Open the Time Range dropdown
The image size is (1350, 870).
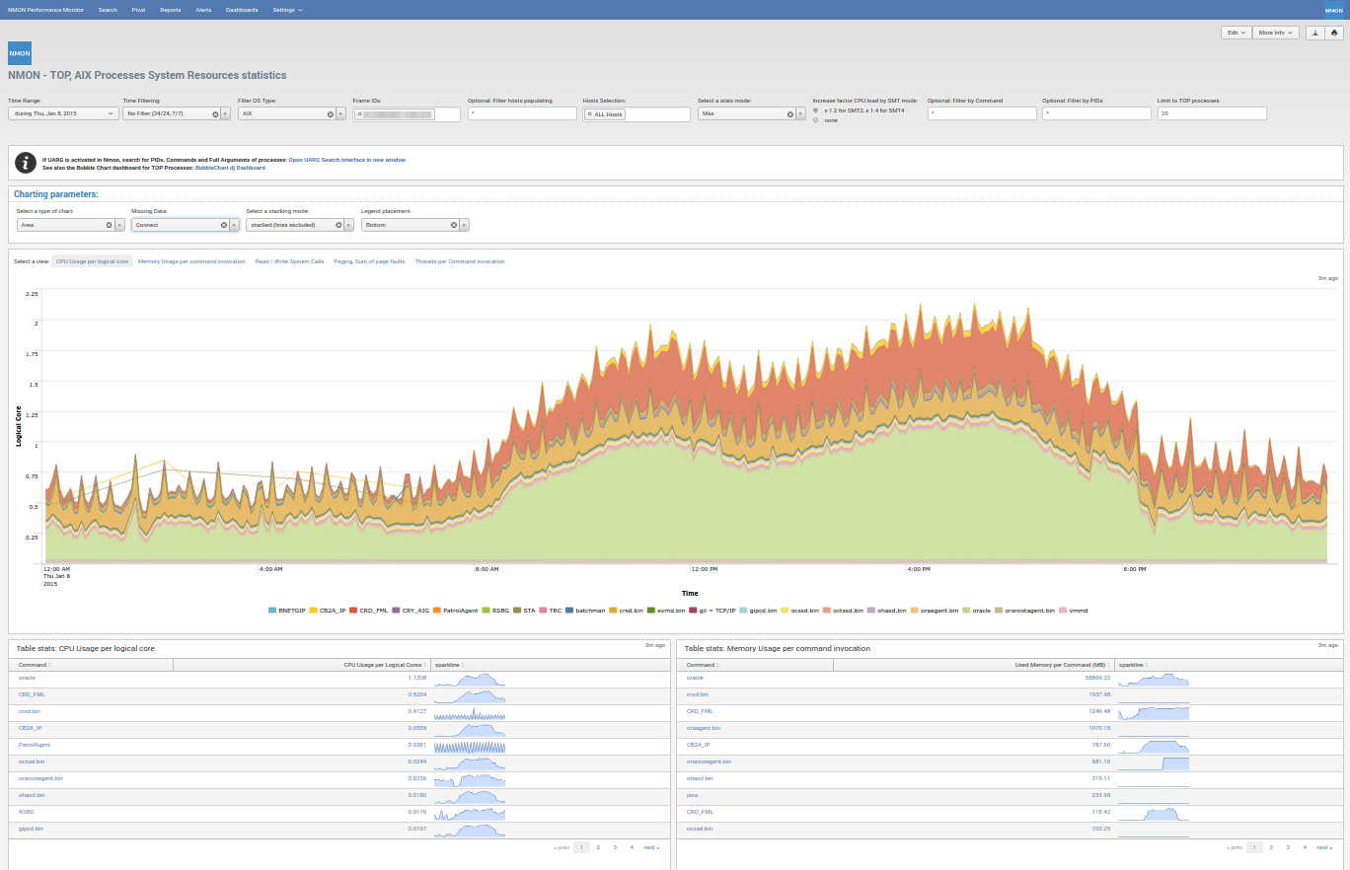pos(62,114)
